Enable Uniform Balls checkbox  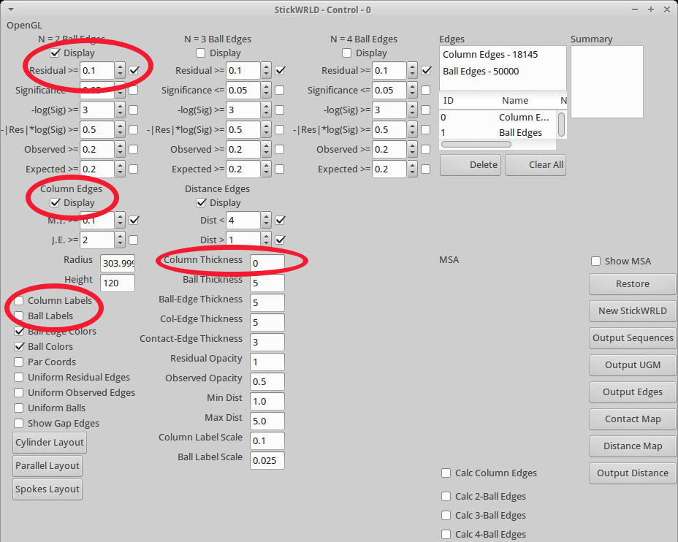click(18, 408)
